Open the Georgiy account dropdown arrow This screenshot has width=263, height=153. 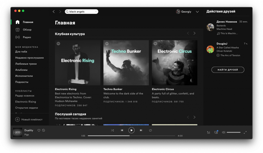(197, 12)
